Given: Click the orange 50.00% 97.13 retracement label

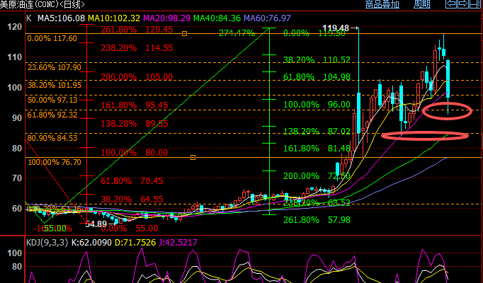Looking at the screenshot, I should (x=54, y=100).
